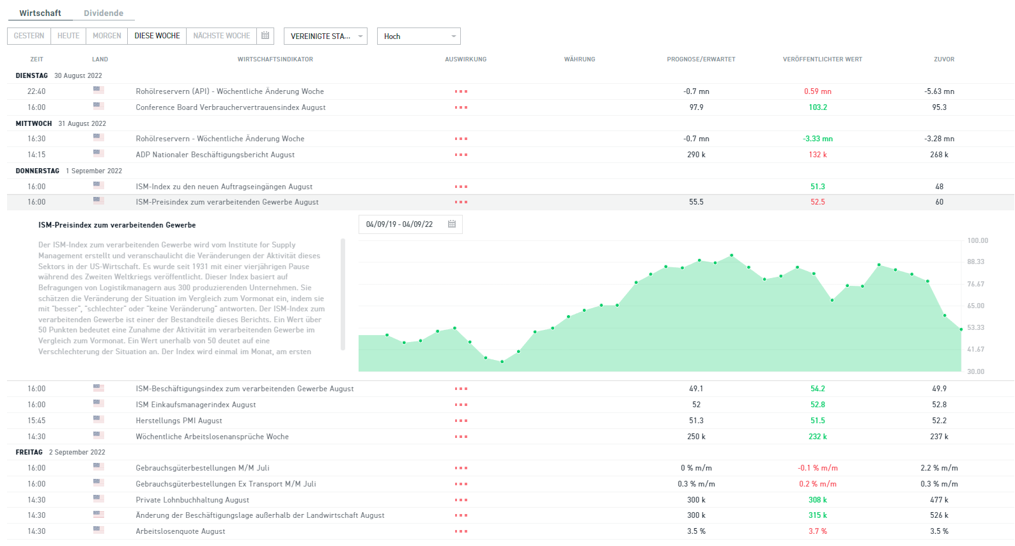The image size is (1015, 546).
Task: Click the impact dots for Arbeitslosenquote August
Action: click(x=461, y=531)
